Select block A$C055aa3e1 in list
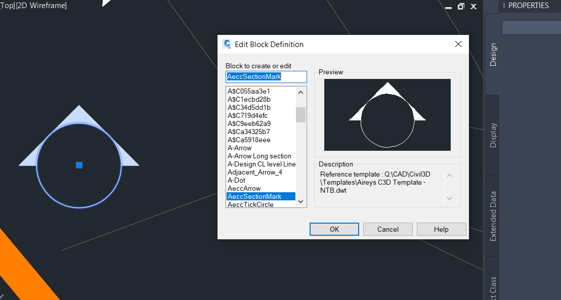Image resolution: width=561 pixels, height=300 pixels. 261,91
